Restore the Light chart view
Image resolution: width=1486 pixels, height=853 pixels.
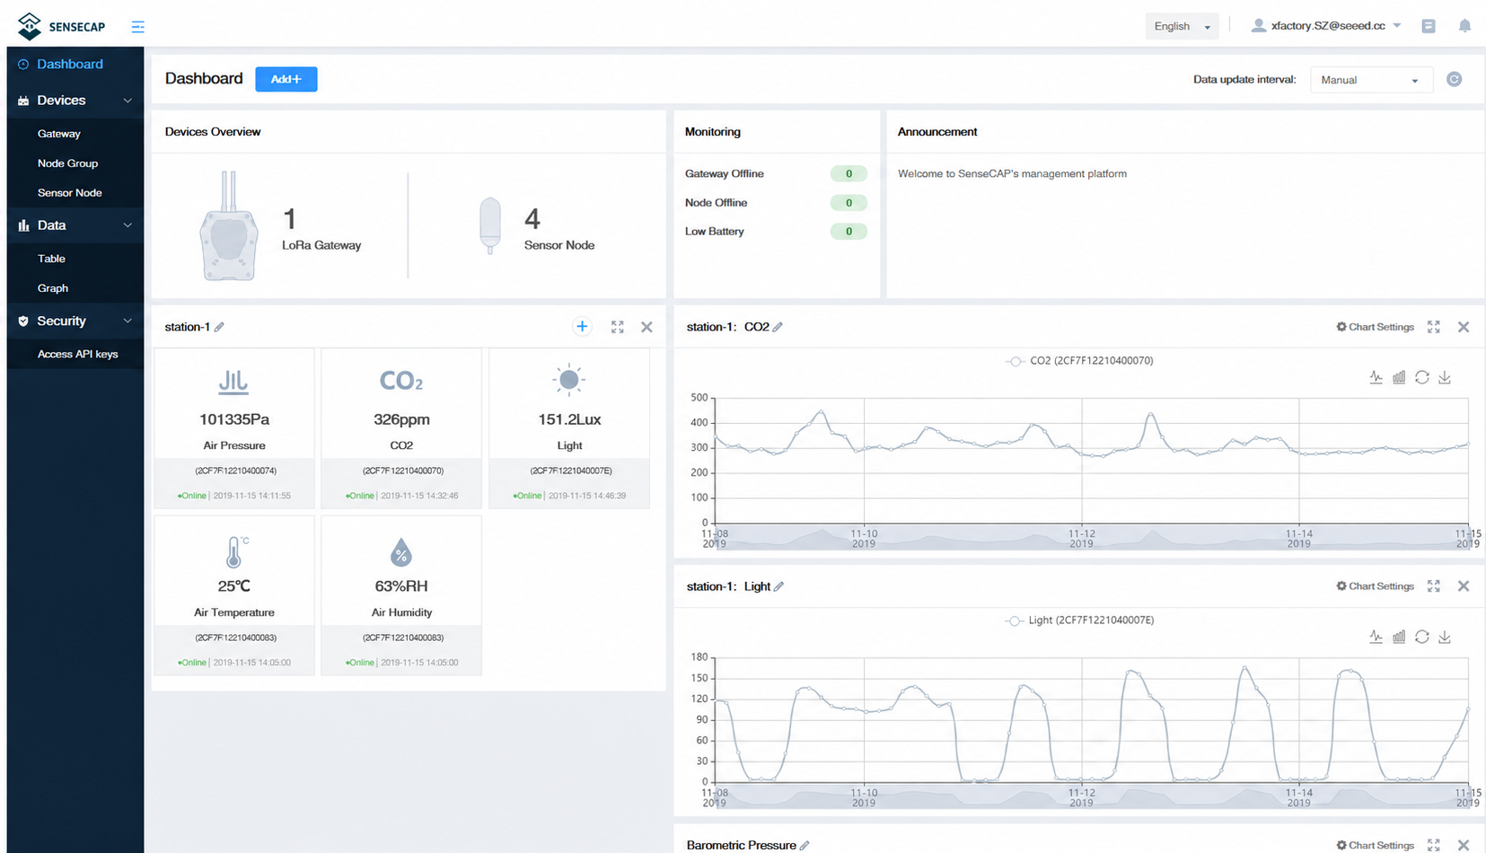coord(1422,637)
